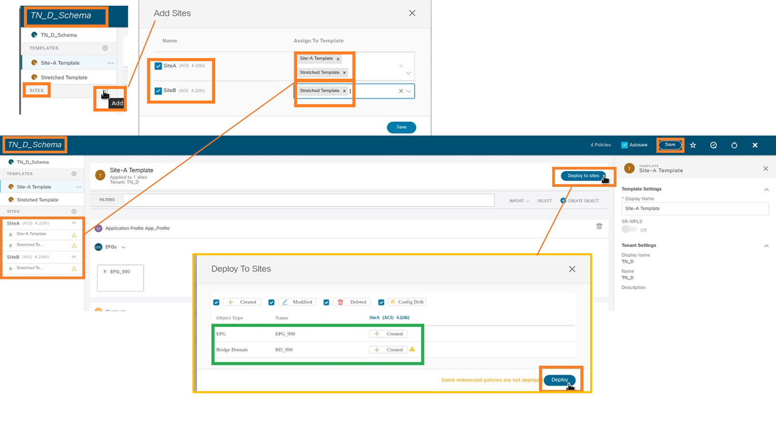Collapse the SiteB section chevron

tap(74, 257)
